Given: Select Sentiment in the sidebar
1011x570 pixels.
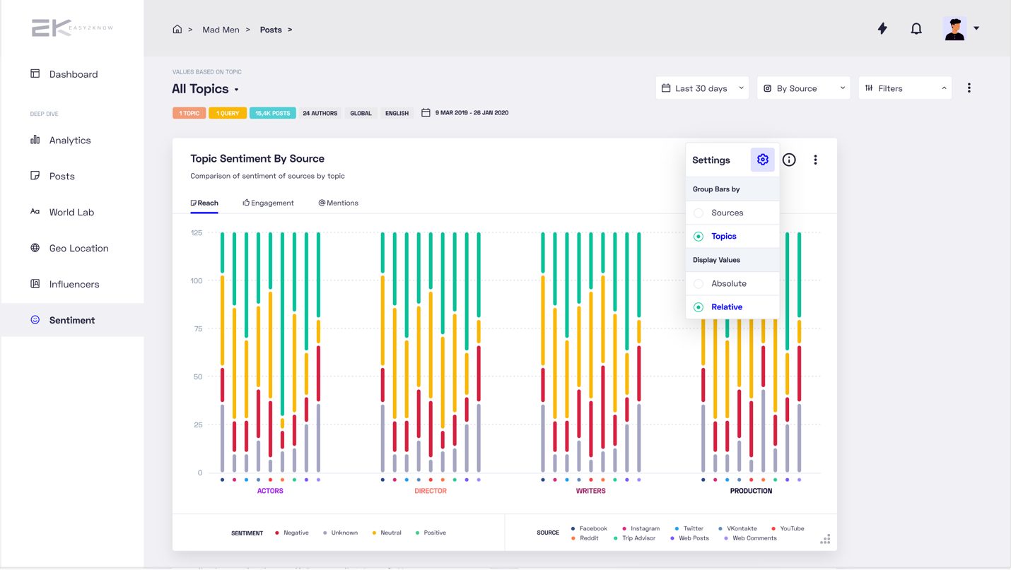Looking at the screenshot, I should 72,320.
